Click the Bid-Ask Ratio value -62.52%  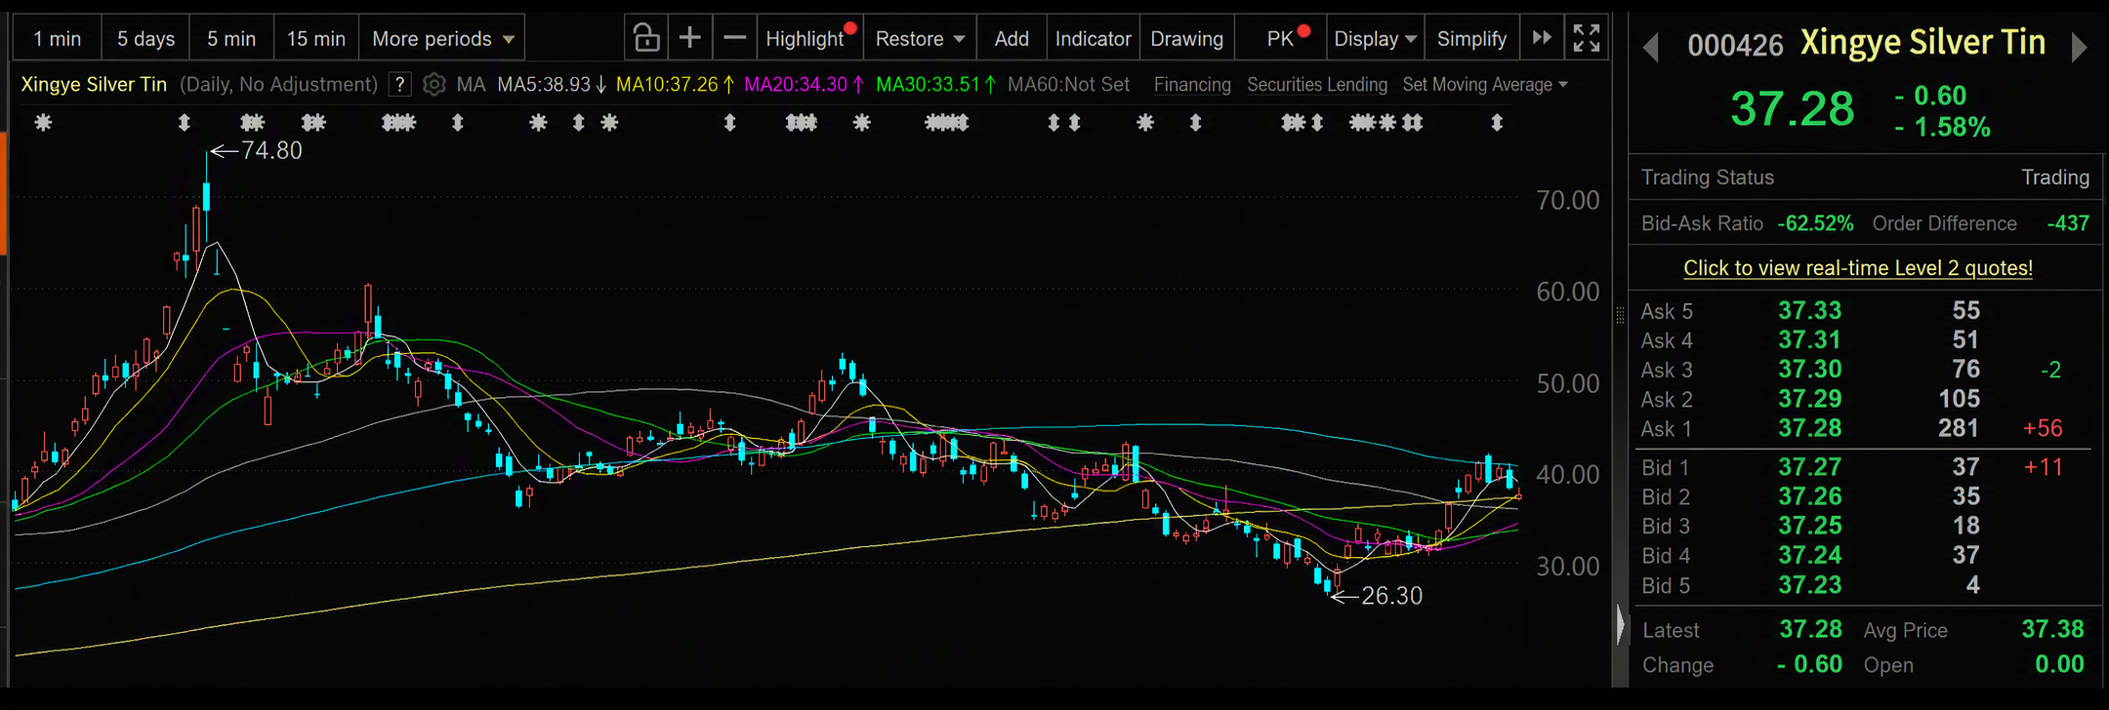(x=1815, y=223)
